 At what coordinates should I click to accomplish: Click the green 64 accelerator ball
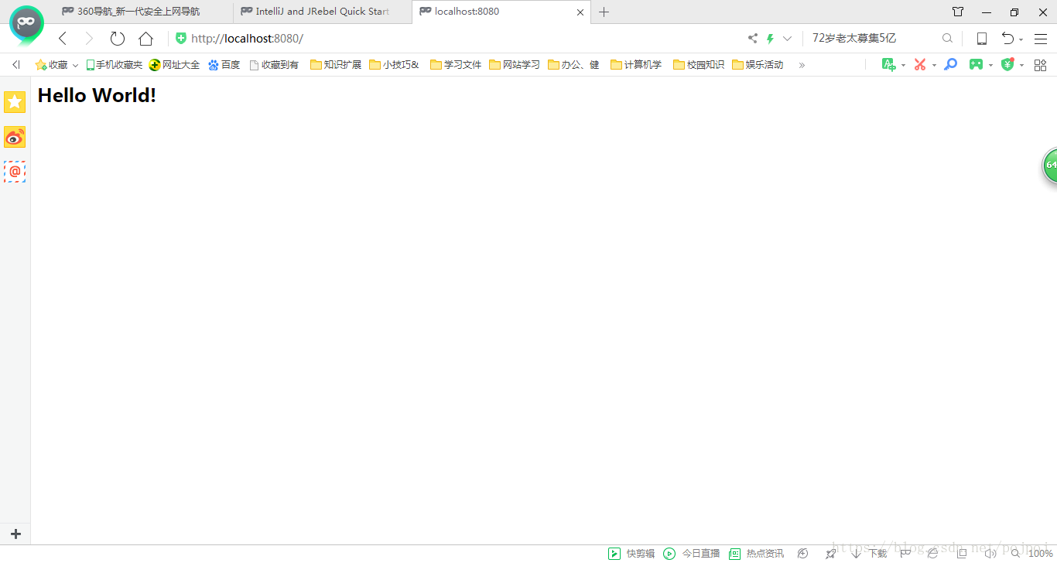point(1050,165)
